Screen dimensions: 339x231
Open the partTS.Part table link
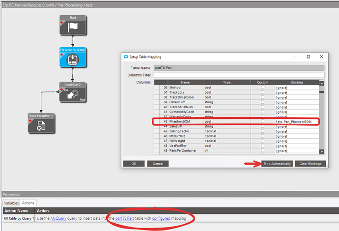[x=124, y=218]
